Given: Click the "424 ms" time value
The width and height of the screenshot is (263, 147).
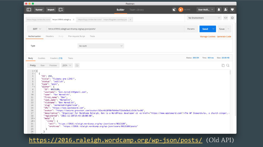Looking at the screenshot, I should [x=211, y=58].
